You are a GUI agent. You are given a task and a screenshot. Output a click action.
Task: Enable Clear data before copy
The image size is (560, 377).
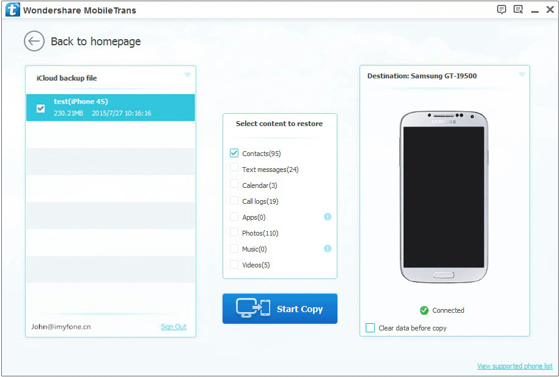click(x=370, y=327)
